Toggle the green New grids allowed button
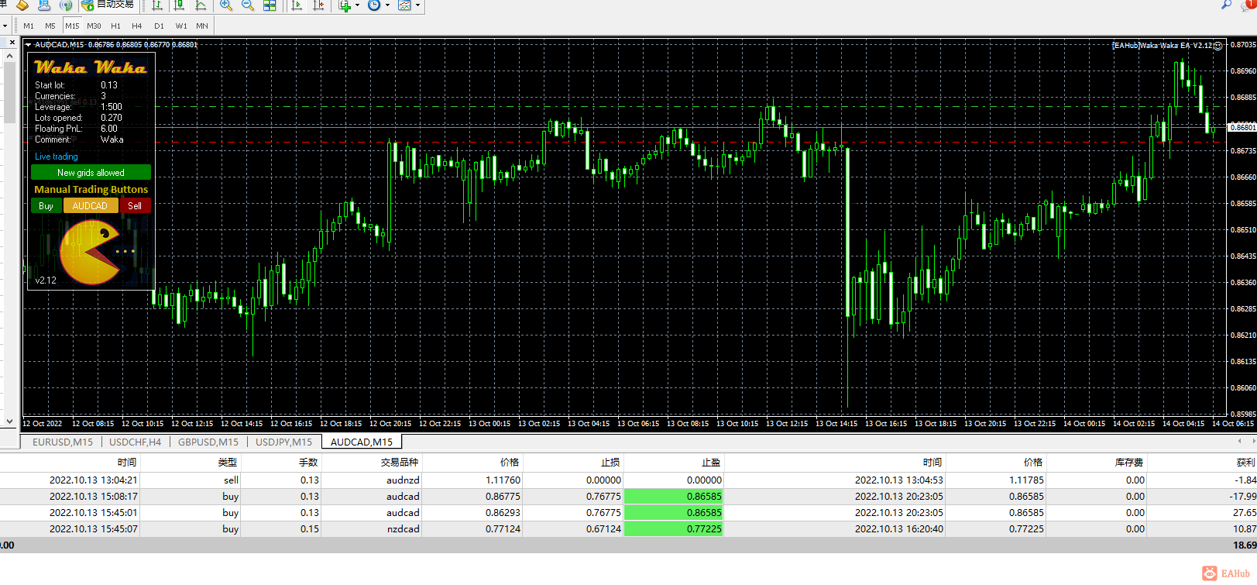The width and height of the screenshot is (1257, 585). pos(91,173)
